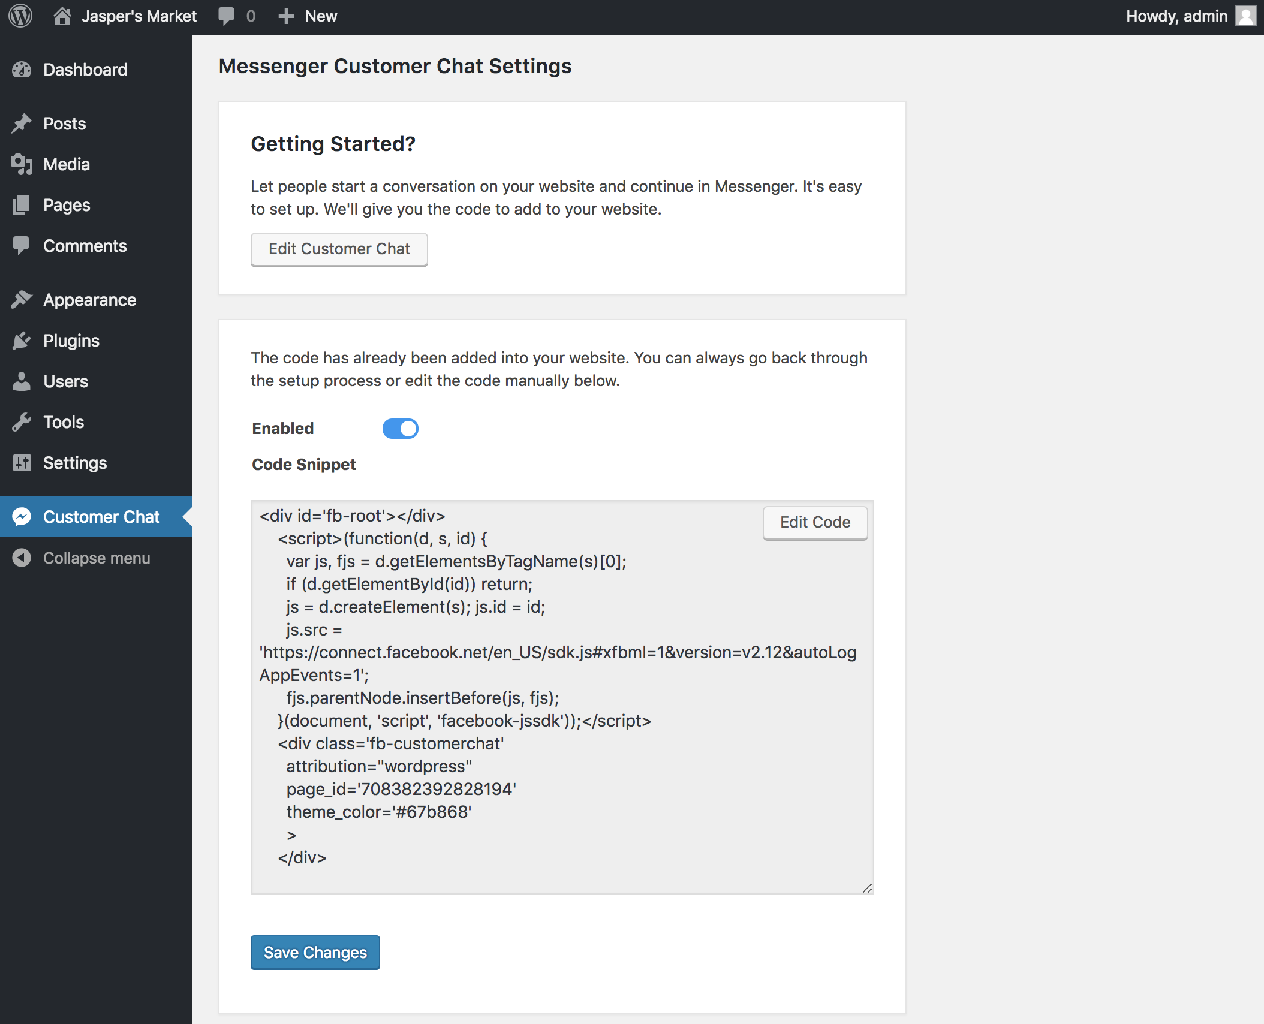Collapse the admin sidebar menu
Viewport: 1264px width, 1024px height.
coord(22,558)
